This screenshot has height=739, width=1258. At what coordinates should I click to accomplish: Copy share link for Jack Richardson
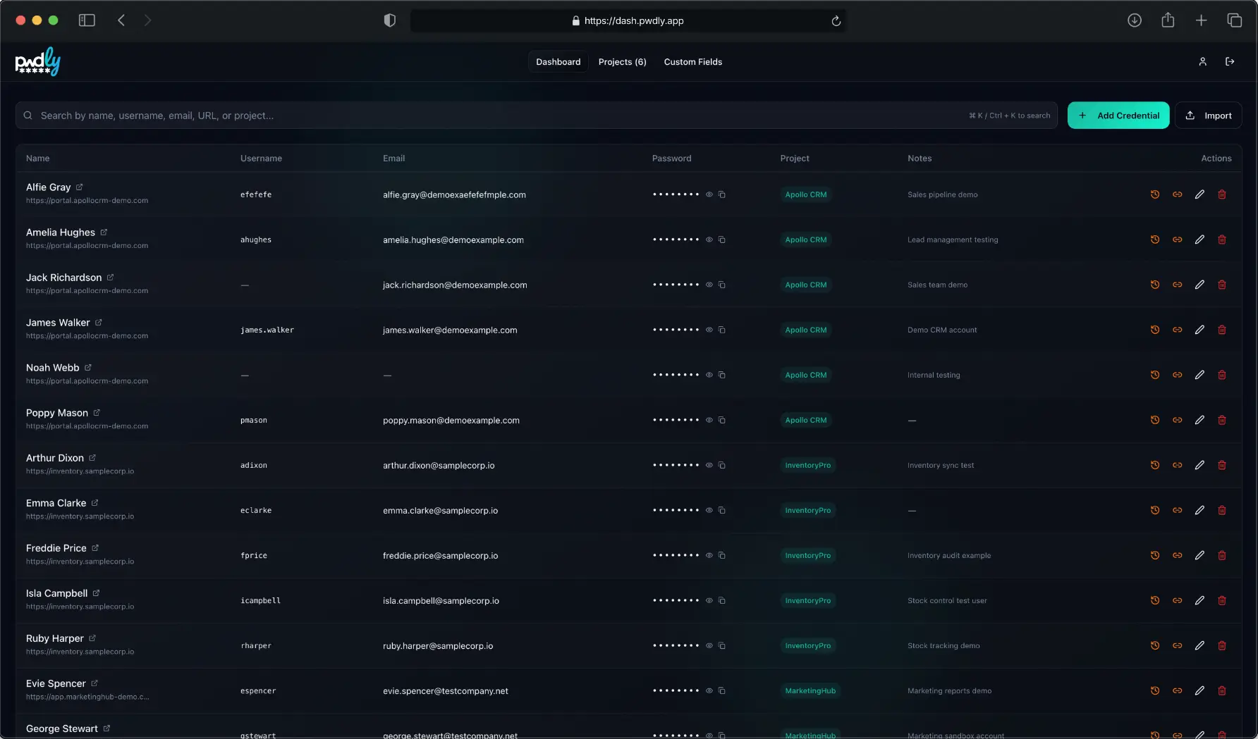[1178, 285]
